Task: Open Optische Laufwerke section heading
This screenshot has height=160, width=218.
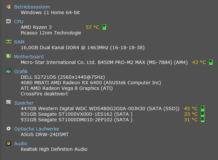Action: (x=36, y=129)
